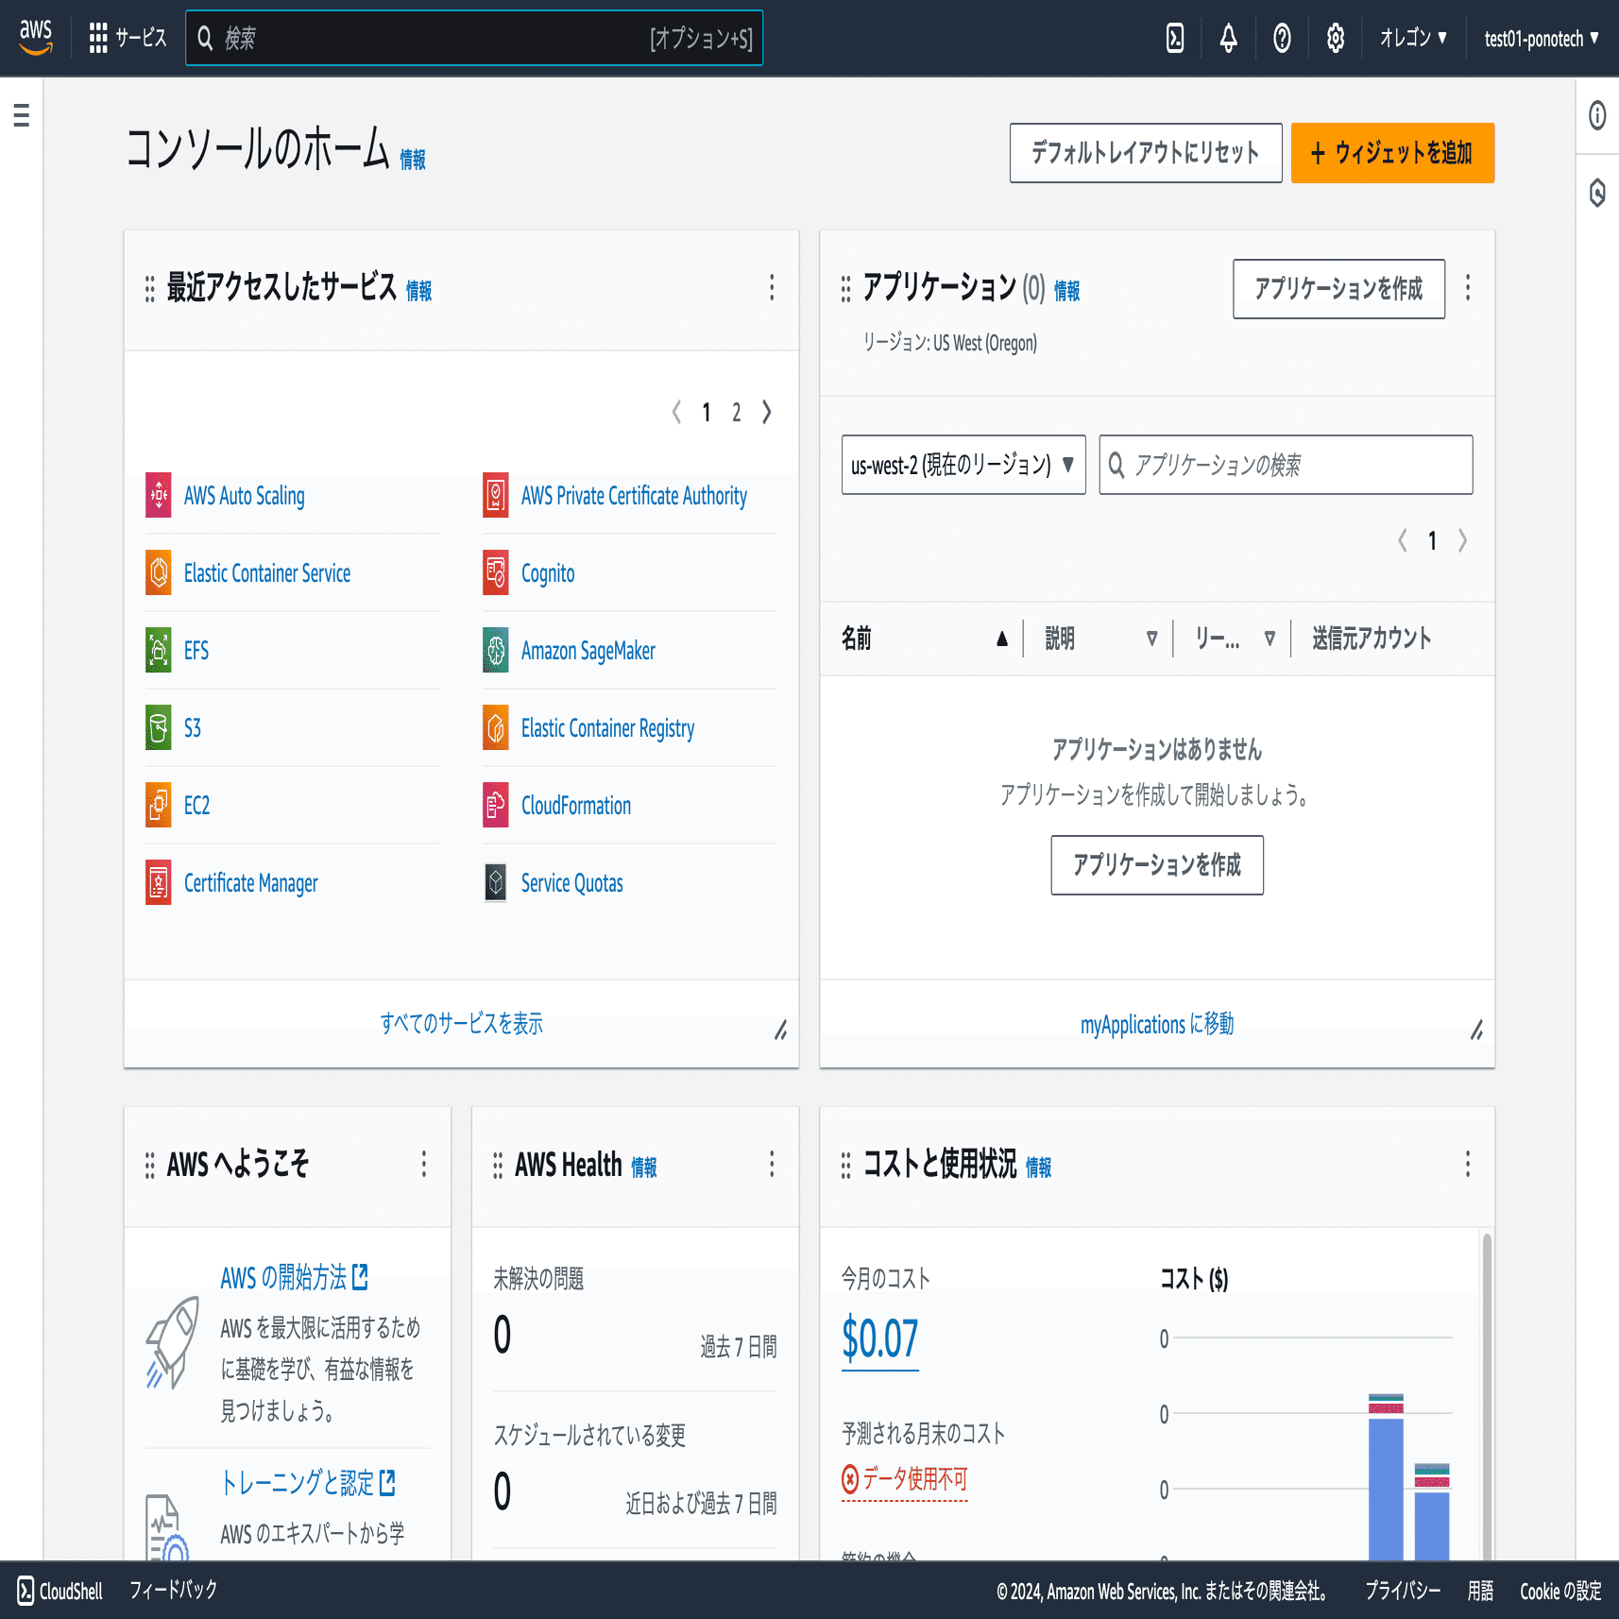Click 情報 link beside コンソールのホーム

pos(413,159)
